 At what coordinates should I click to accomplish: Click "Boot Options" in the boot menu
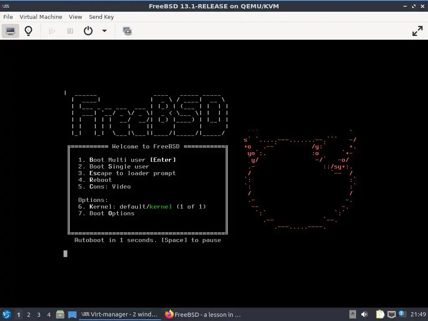[x=106, y=213]
